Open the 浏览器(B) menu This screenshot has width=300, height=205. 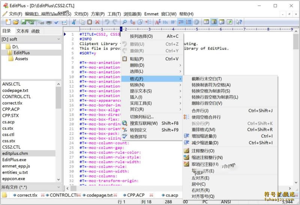(132, 14)
